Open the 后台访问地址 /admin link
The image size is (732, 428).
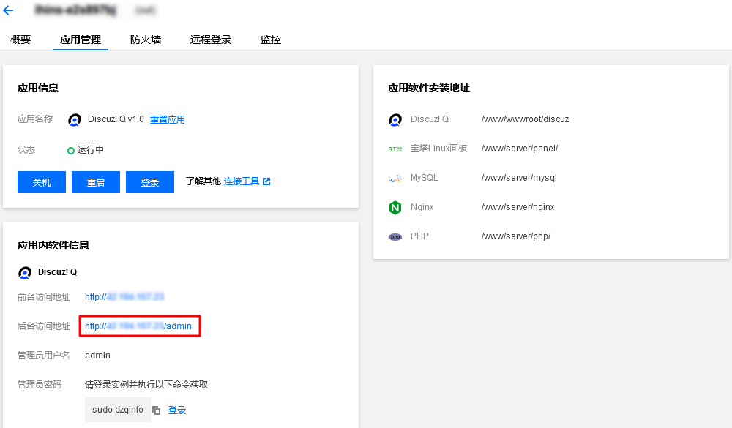(x=138, y=326)
